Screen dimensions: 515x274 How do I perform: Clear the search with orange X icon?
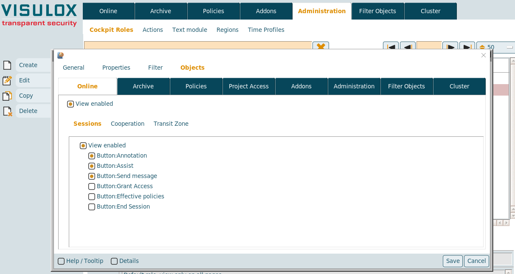(321, 46)
